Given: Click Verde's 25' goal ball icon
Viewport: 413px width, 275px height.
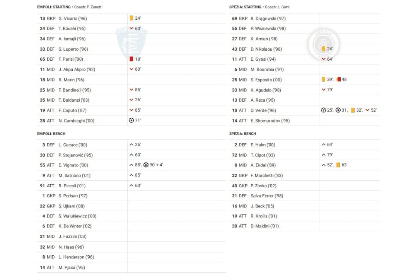Looking at the screenshot, I should 323,110.
